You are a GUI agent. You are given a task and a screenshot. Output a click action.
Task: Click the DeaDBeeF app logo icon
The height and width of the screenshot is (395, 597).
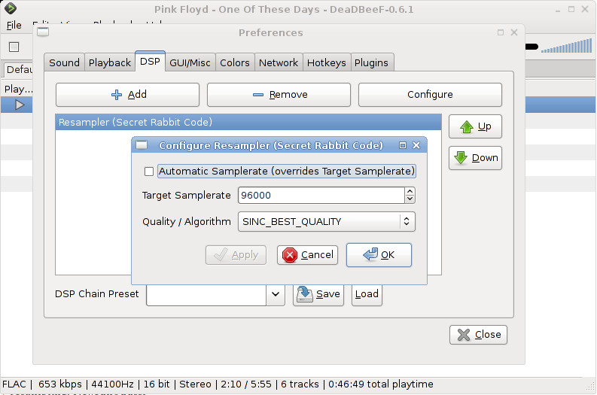(x=11, y=8)
